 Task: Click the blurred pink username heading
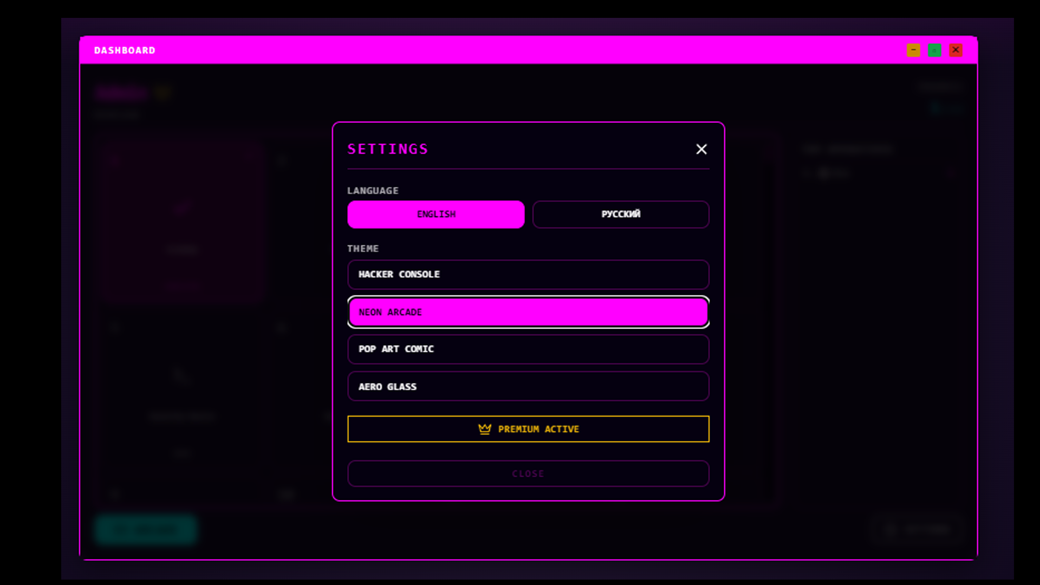pyautogui.click(x=121, y=92)
